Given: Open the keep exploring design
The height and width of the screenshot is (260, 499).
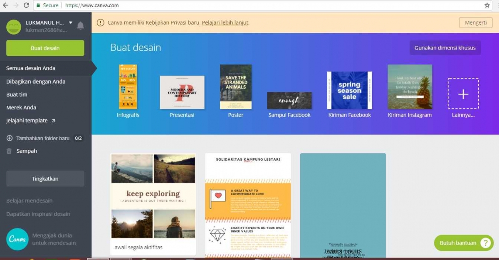Looking at the screenshot, I should pyautogui.click(x=153, y=196).
